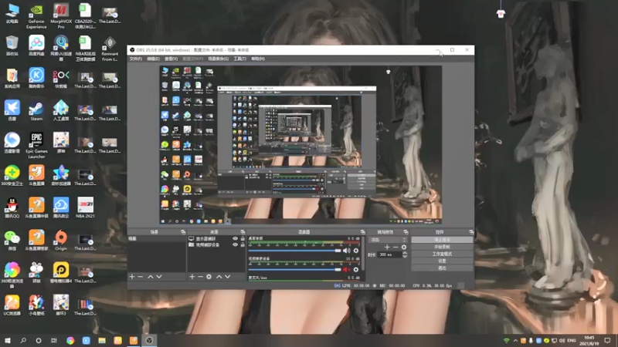Open transition properties gear icon
Screen dimensions: 618x347
click(x=403, y=247)
